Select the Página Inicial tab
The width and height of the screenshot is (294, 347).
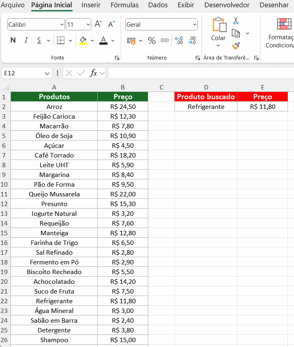click(52, 5)
